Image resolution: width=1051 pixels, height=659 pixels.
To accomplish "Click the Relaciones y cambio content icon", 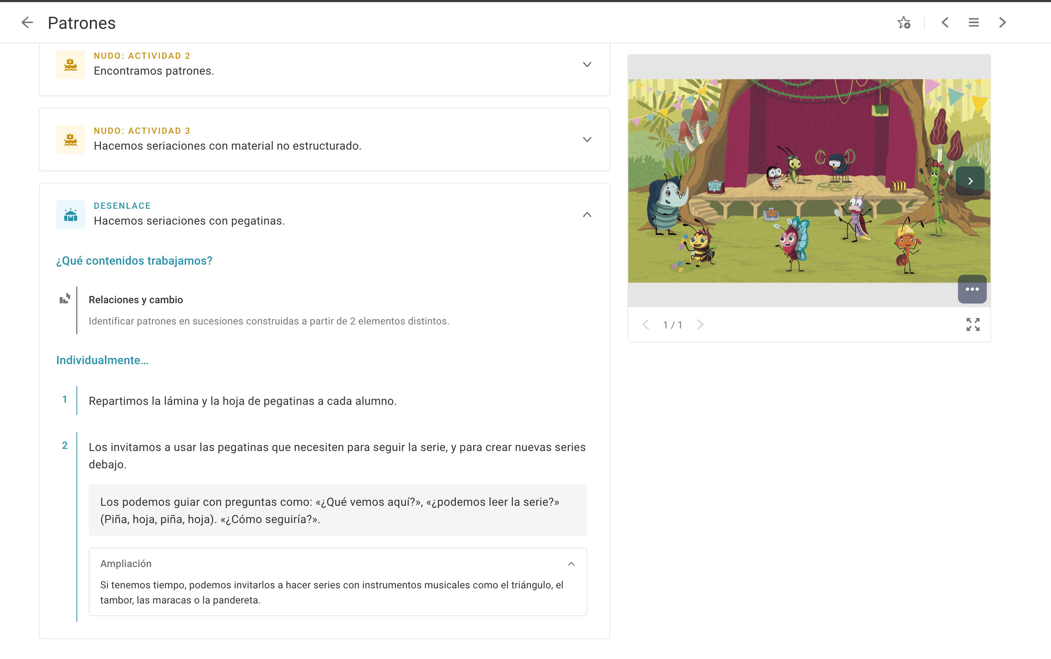I will point(65,298).
